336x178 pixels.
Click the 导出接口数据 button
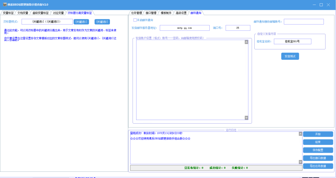click(x=318, y=158)
